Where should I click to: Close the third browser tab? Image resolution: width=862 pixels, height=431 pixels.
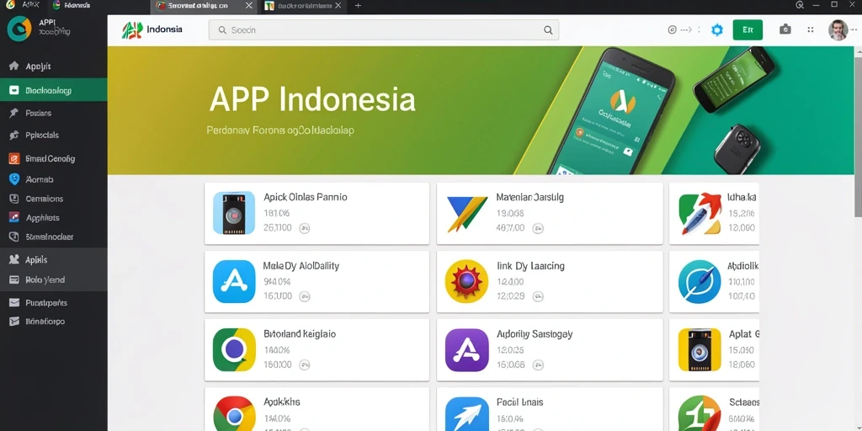coord(248,6)
